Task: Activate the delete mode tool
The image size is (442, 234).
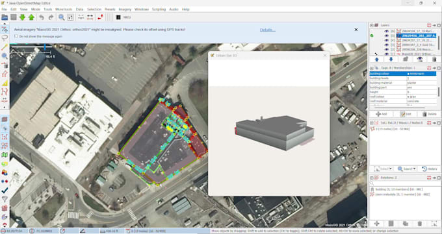Action: point(5,65)
